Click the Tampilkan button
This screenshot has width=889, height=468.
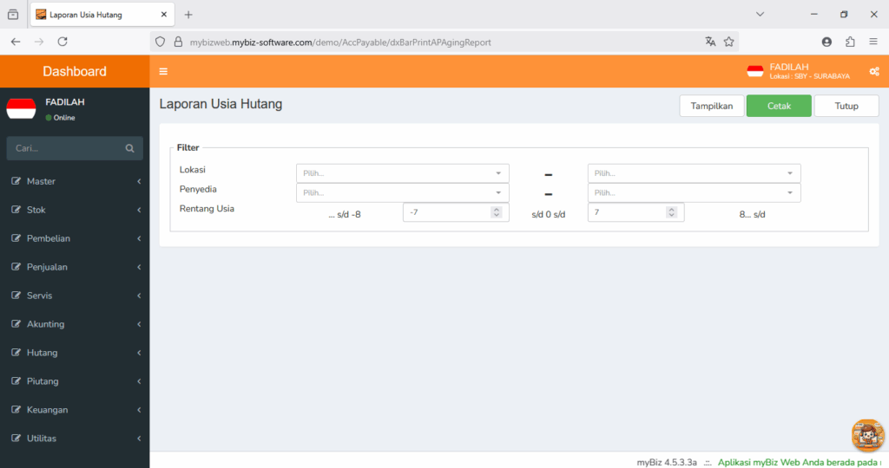click(712, 106)
